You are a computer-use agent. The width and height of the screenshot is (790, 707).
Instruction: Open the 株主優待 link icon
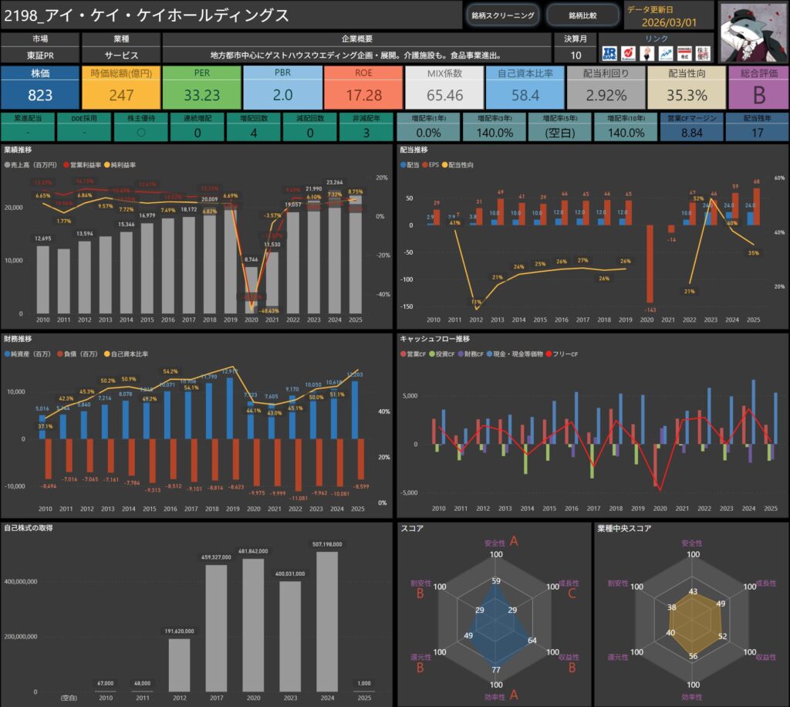point(703,53)
